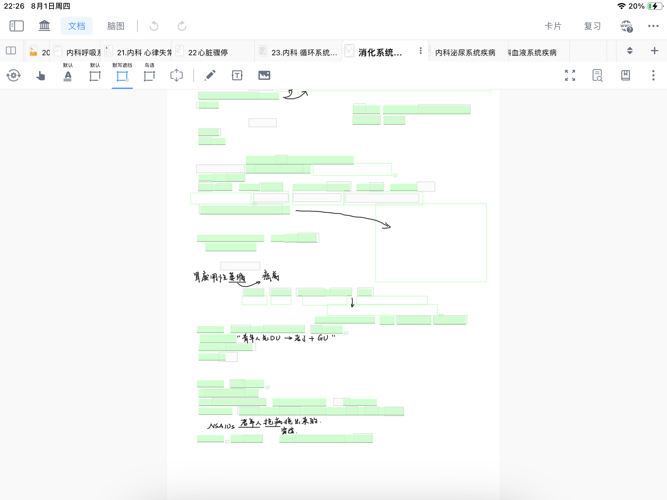Select the pencil handwriting tool

click(210, 75)
